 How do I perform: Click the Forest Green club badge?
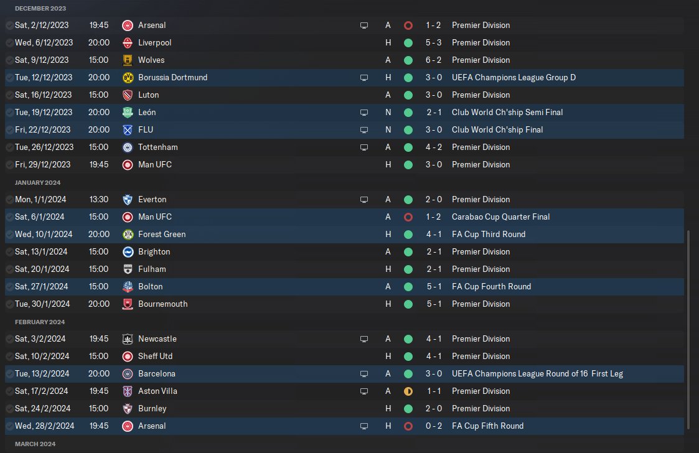[x=128, y=235]
